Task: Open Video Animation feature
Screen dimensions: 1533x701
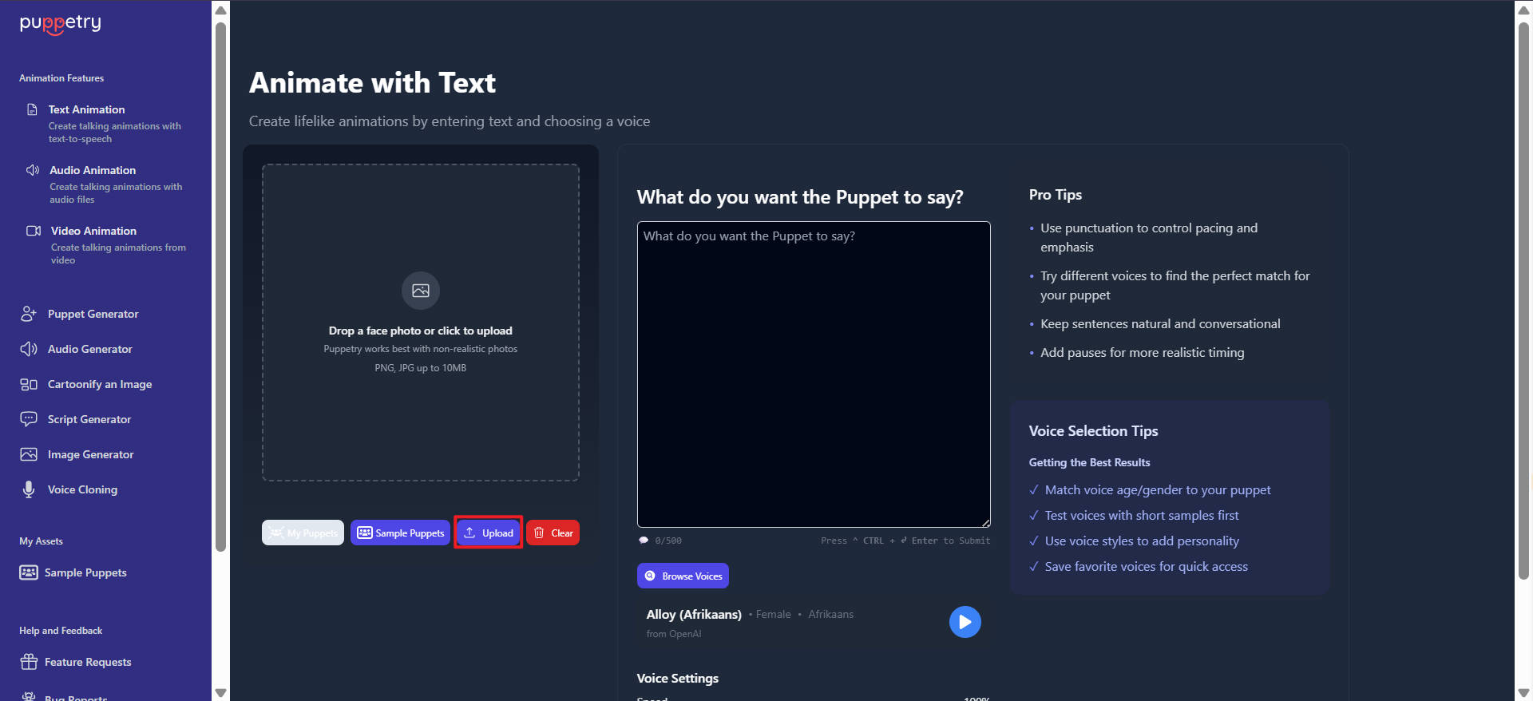Action: [x=93, y=231]
